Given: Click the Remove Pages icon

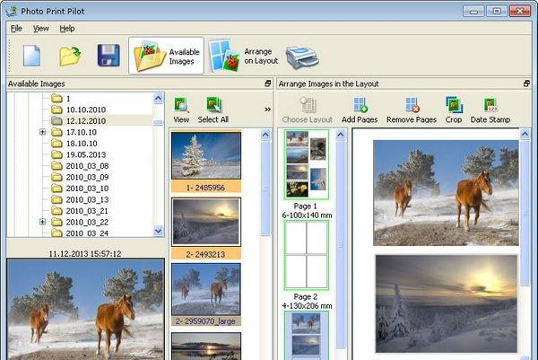Looking at the screenshot, I should coord(411,110).
